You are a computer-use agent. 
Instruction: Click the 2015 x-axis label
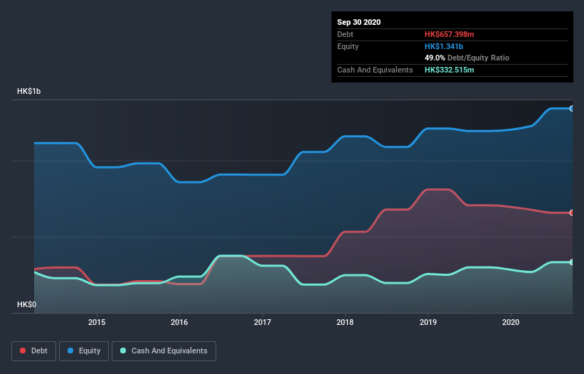pyautogui.click(x=97, y=322)
